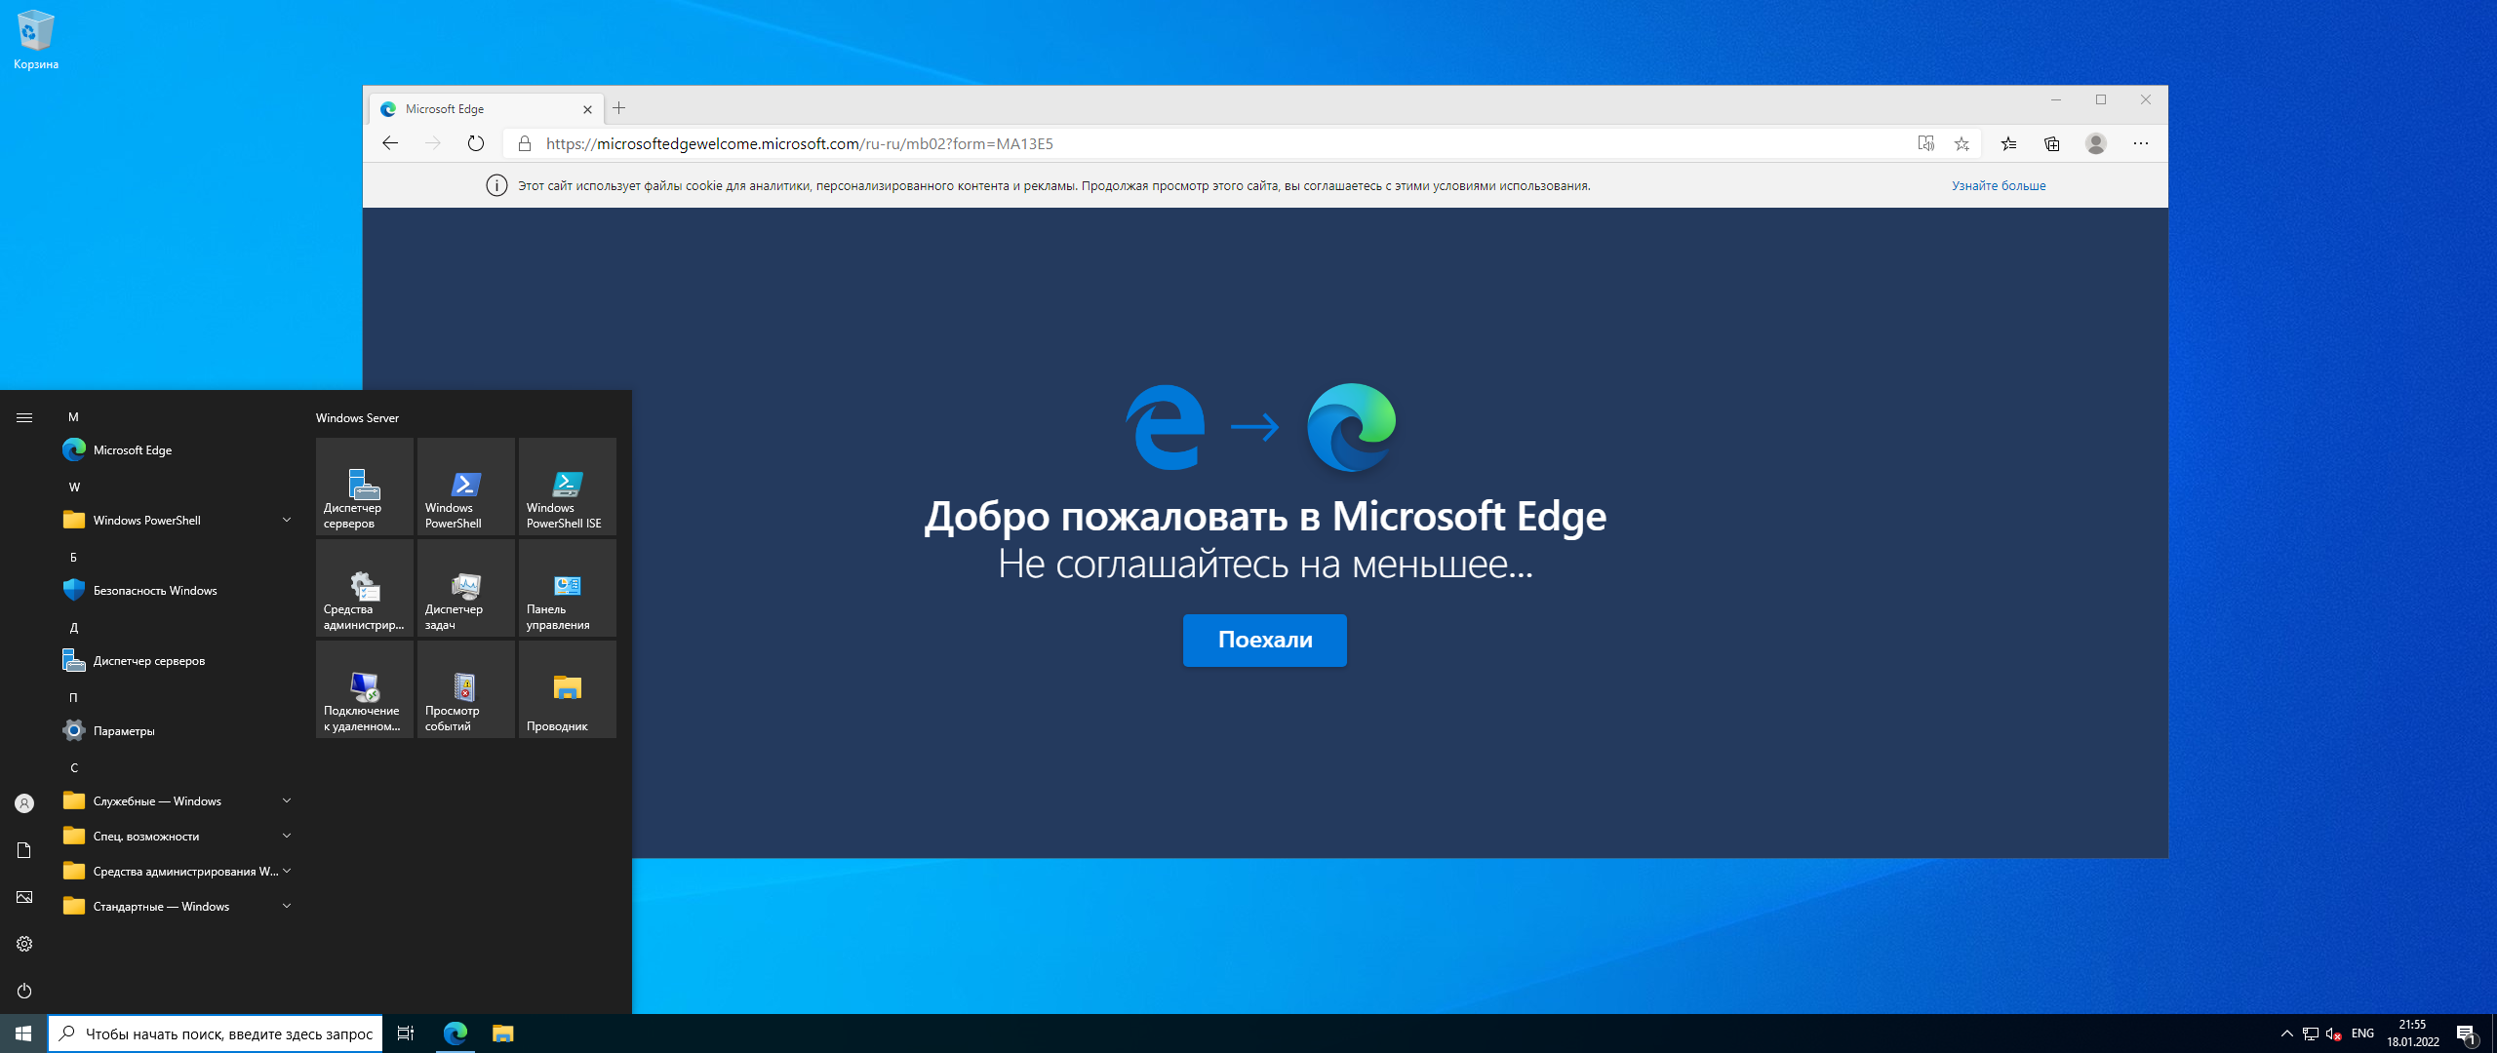Click the taskbar search box
Image resolution: width=2497 pixels, height=1053 pixels.
pos(215,1033)
